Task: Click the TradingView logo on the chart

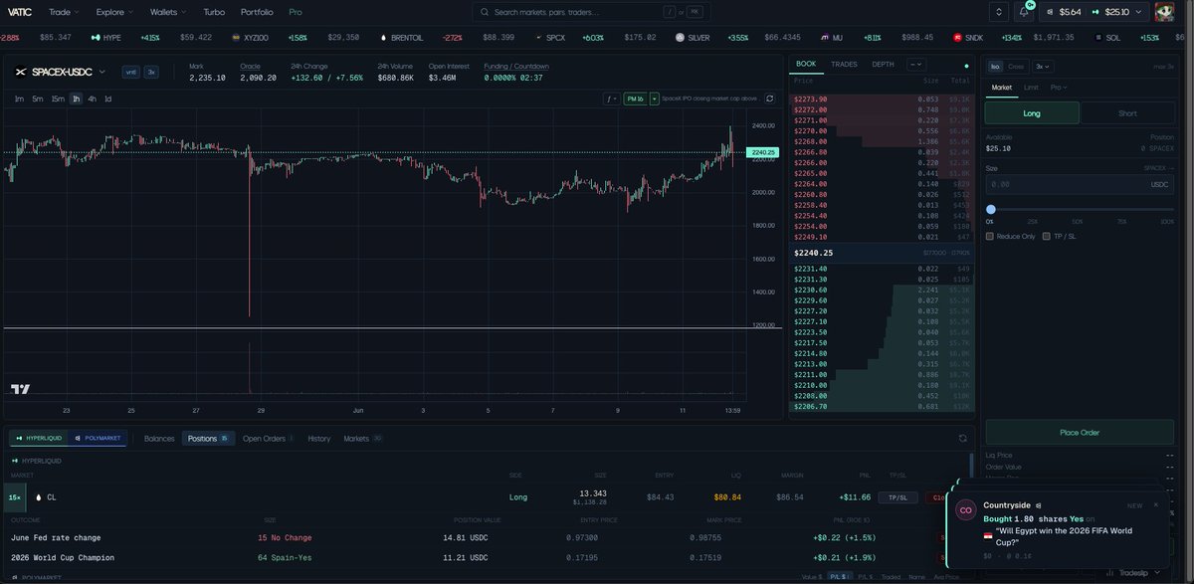Action: click(x=19, y=390)
